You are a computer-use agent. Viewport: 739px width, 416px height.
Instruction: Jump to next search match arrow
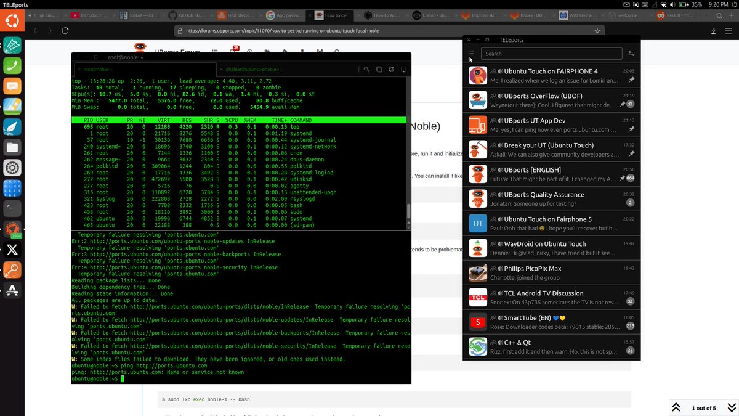pos(732,407)
